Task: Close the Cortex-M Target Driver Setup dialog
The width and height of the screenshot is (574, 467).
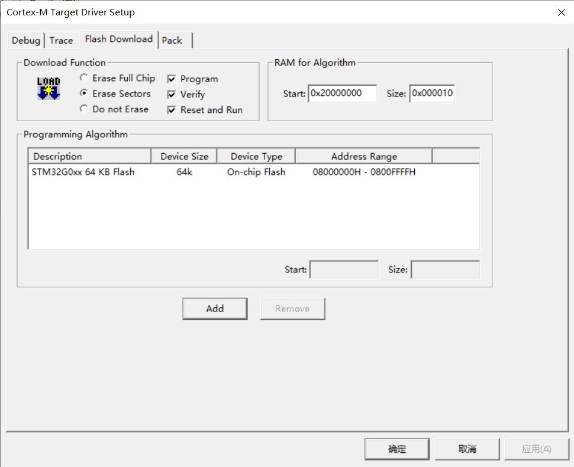Action: click(561, 12)
